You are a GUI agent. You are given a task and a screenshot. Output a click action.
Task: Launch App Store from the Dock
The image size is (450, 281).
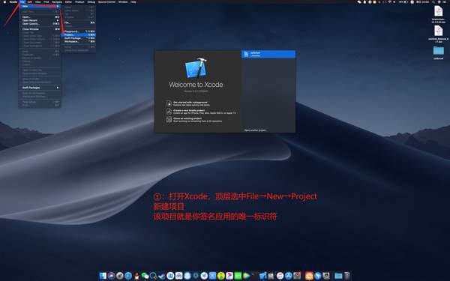(x=289, y=276)
